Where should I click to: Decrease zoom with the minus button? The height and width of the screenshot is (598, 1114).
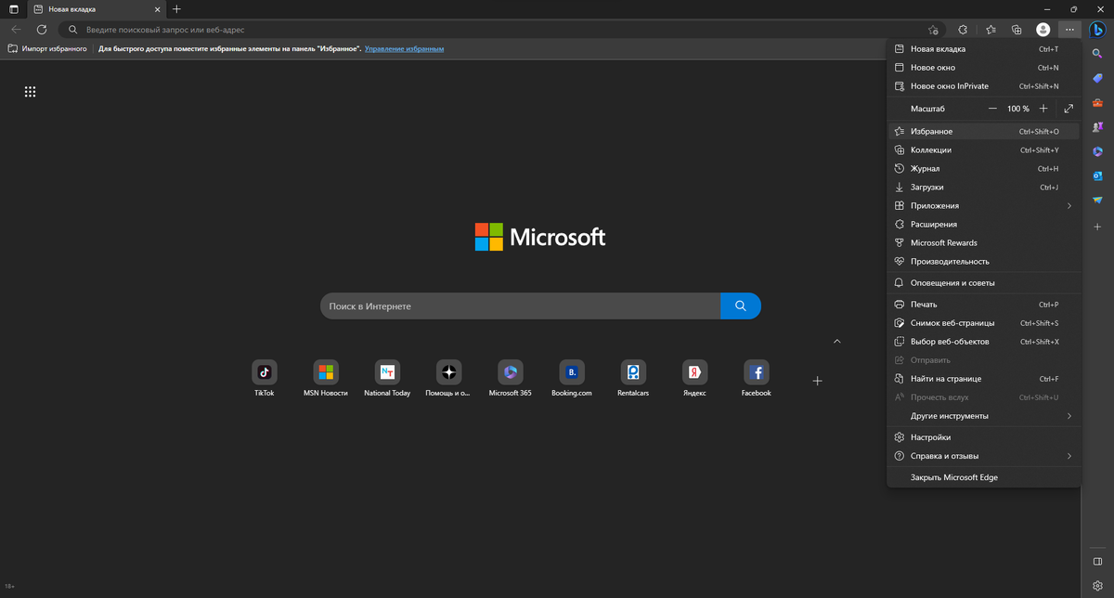992,109
